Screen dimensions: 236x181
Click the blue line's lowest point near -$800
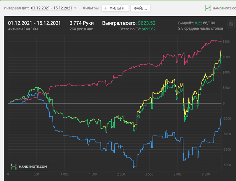[134, 168]
